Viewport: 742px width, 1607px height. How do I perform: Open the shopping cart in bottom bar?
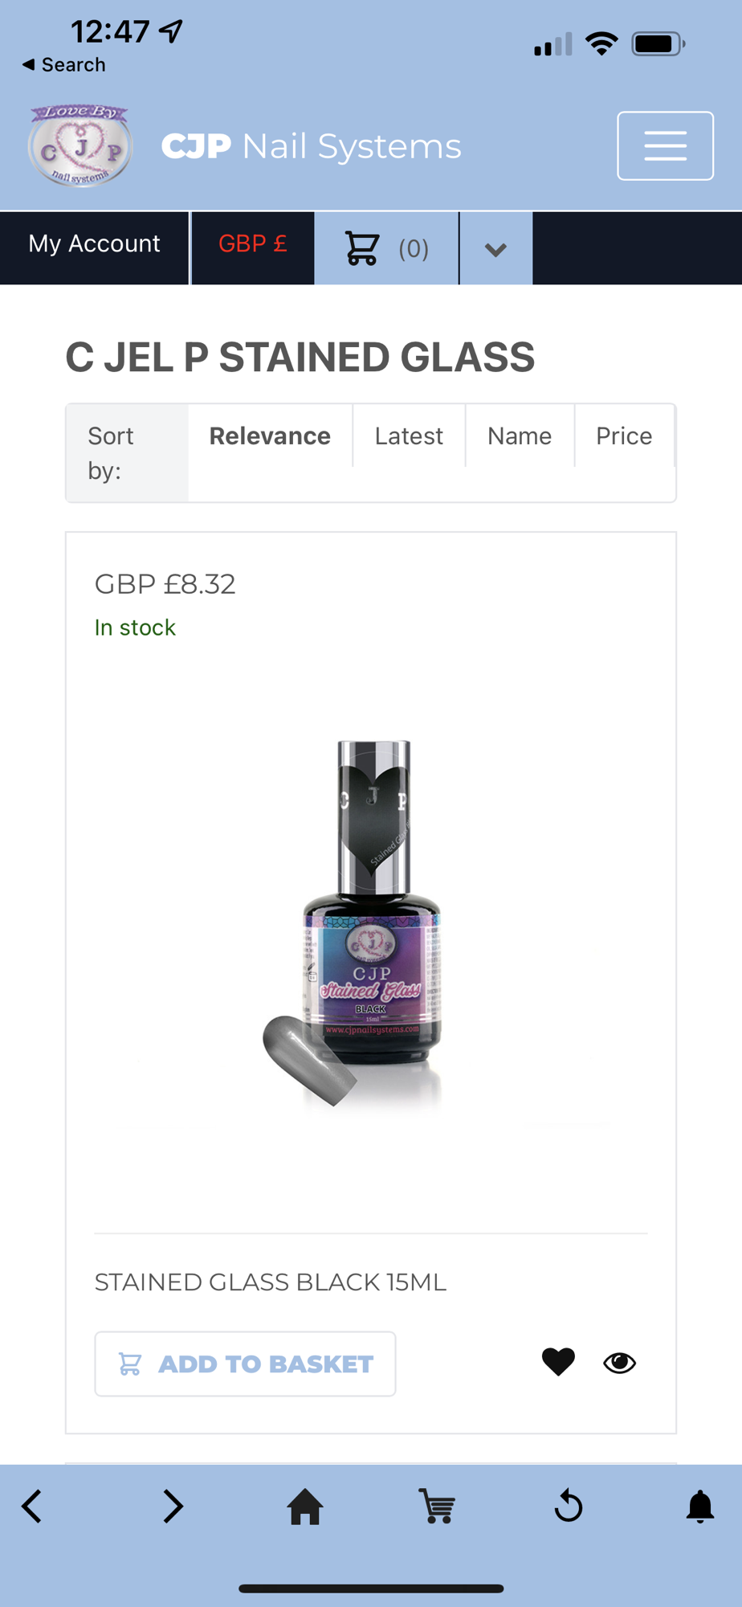[x=437, y=1507]
